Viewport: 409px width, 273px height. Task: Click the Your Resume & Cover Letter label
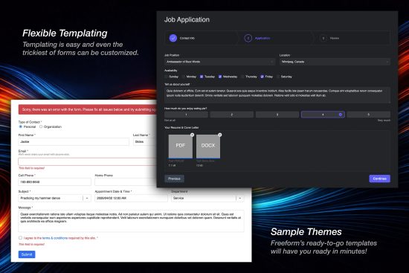(181, 128)
